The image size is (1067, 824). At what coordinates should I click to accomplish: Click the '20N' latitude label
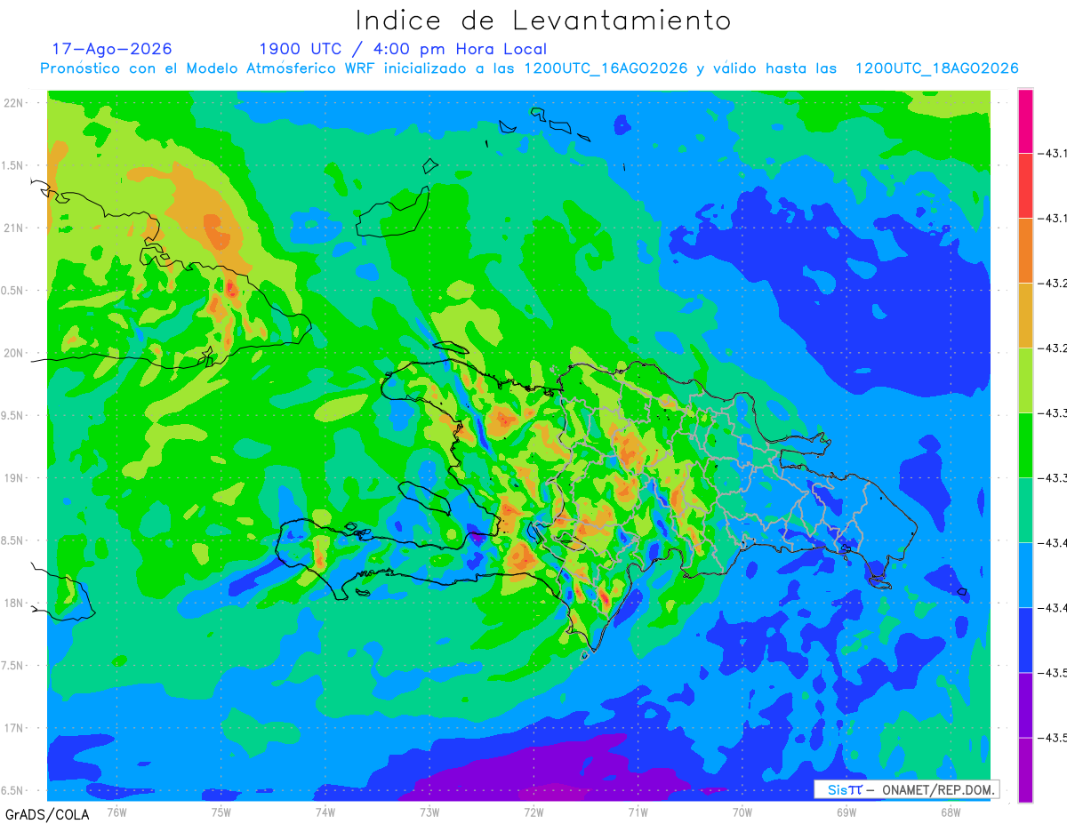click(15, 353)
